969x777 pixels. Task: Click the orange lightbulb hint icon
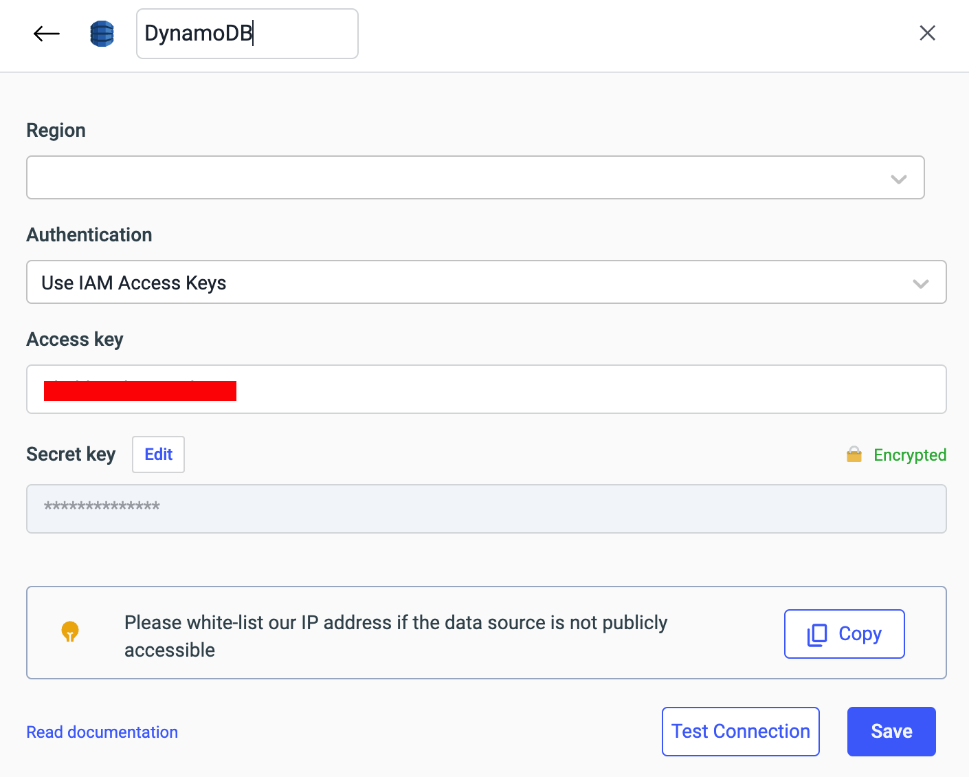(x=70, y=631)
